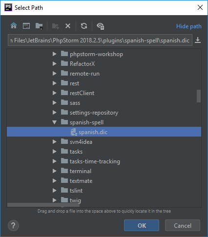Expand the tasks-time-tracking folder
Screen dimensions: 208x237
55,161
